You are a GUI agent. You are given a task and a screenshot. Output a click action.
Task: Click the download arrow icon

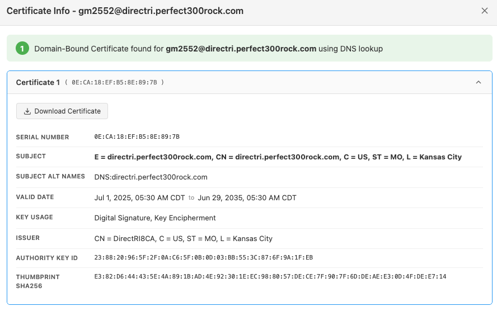pyautogui.click(x=27, y=111)
